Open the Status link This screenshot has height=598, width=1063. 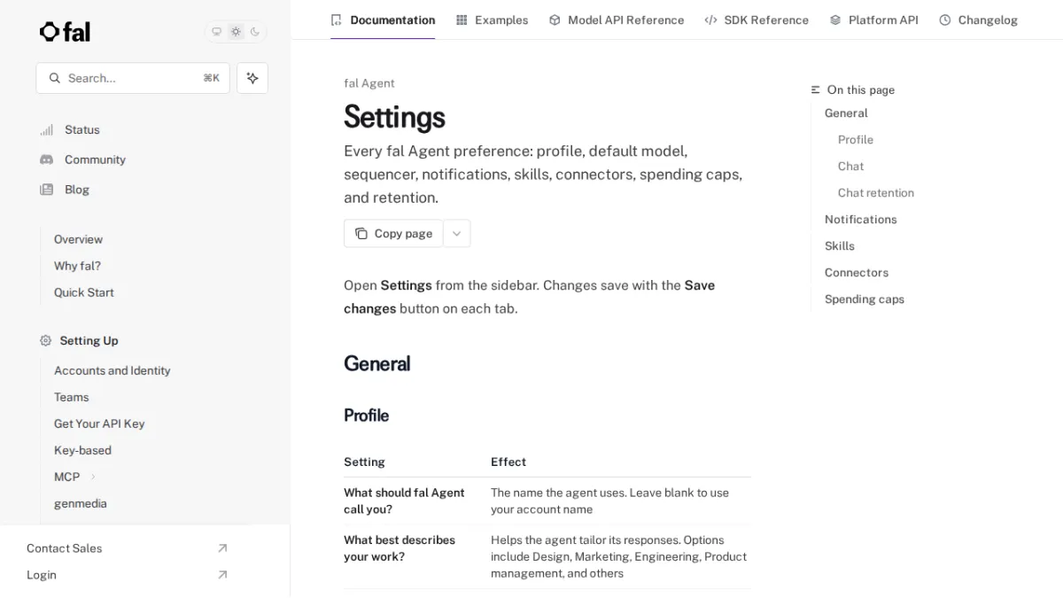[81, 129]
